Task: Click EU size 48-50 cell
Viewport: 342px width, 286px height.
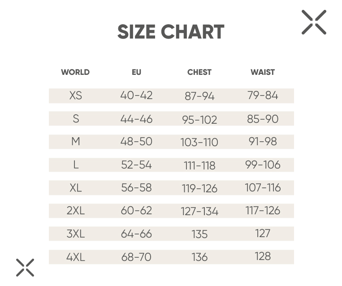Action: (x=136, y=142)
